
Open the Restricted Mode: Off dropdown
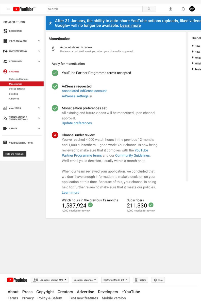tap(115, 280)
